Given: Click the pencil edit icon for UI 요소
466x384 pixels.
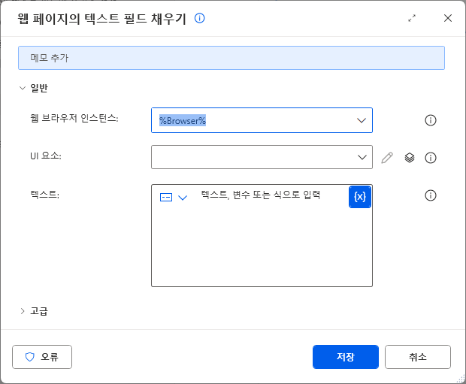Looking at the screenshot, I should pyautogui.click(x=387, y=158).
